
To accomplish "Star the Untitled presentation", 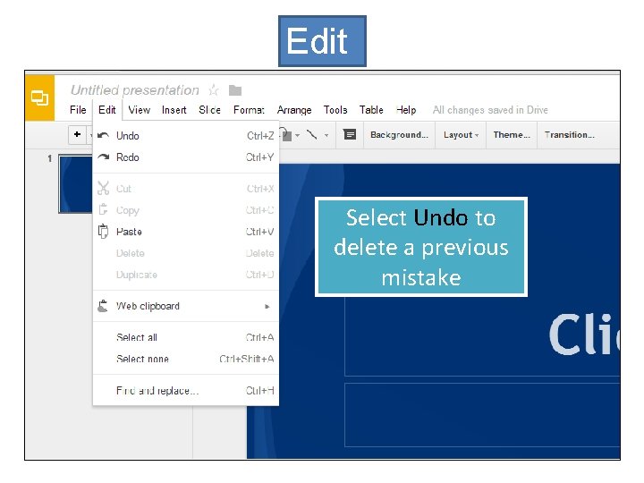I will pyautogui.click(x=214, y=90).
